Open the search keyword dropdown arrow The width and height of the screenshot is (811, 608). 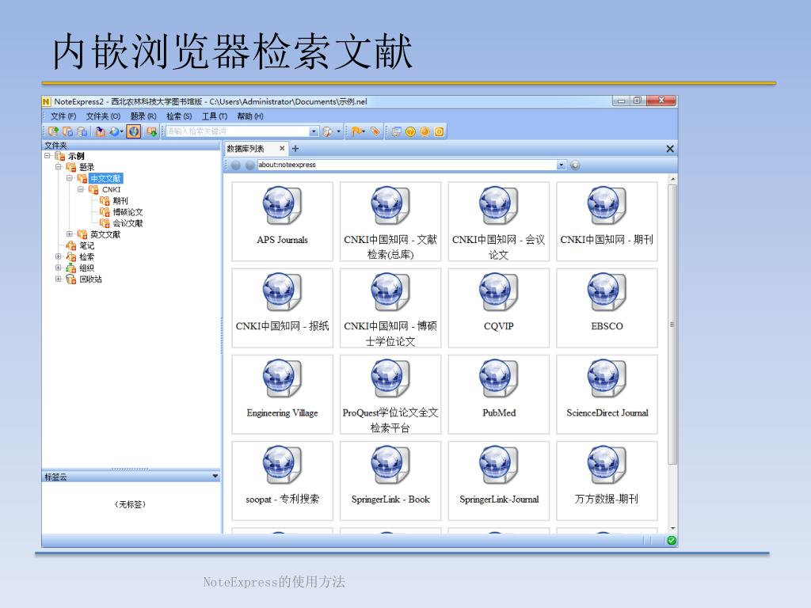tap(314, 132)
